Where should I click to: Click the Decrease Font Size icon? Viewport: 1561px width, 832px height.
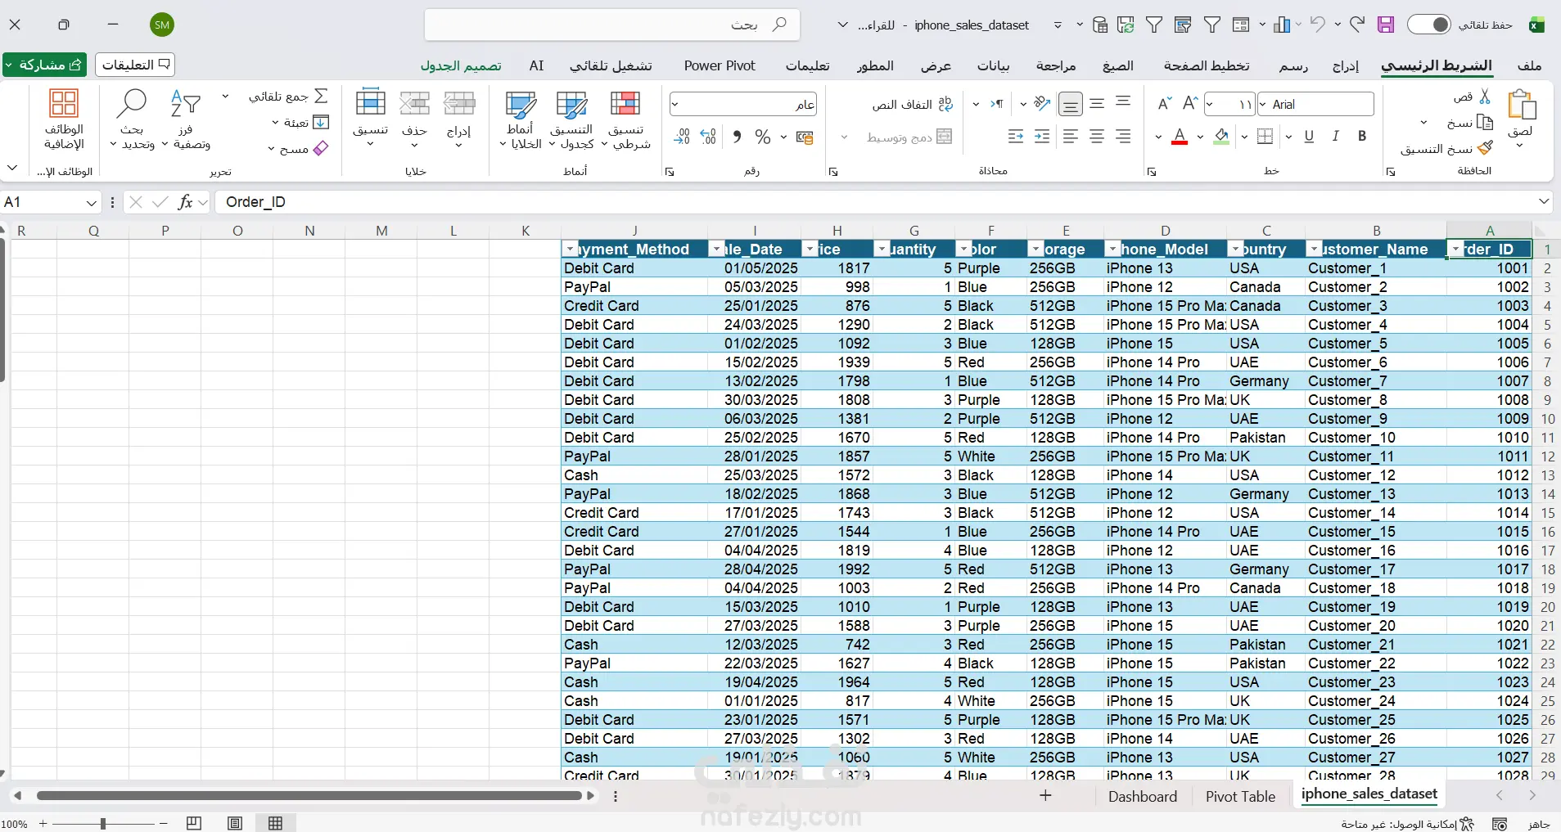point(1164,103)
